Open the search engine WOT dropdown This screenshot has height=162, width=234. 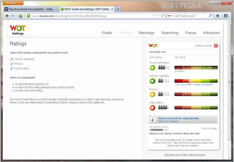coord(171,16)
